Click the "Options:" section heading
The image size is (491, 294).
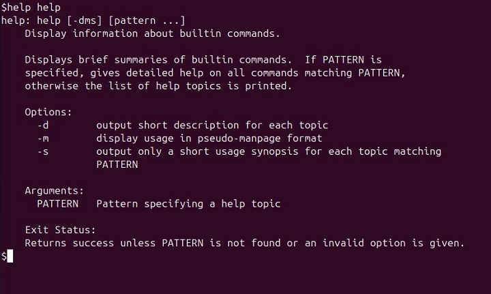coord(48,112)
